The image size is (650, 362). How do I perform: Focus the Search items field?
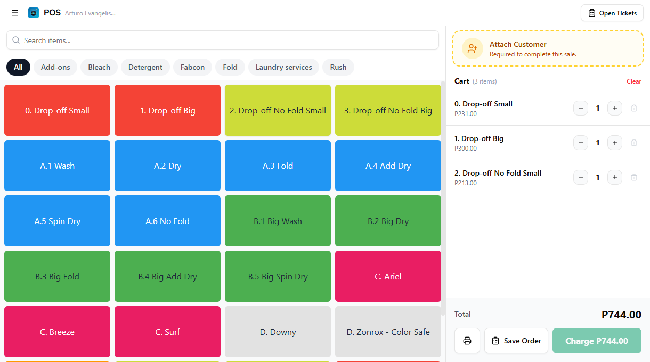[223, 40]
